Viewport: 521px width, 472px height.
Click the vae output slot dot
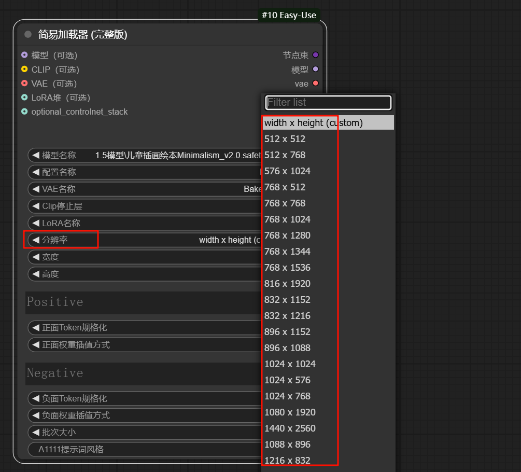[316, 84]
